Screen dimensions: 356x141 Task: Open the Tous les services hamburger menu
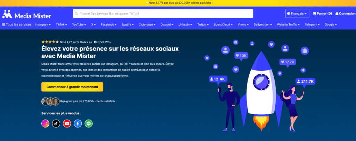click(x=17, y=25)
